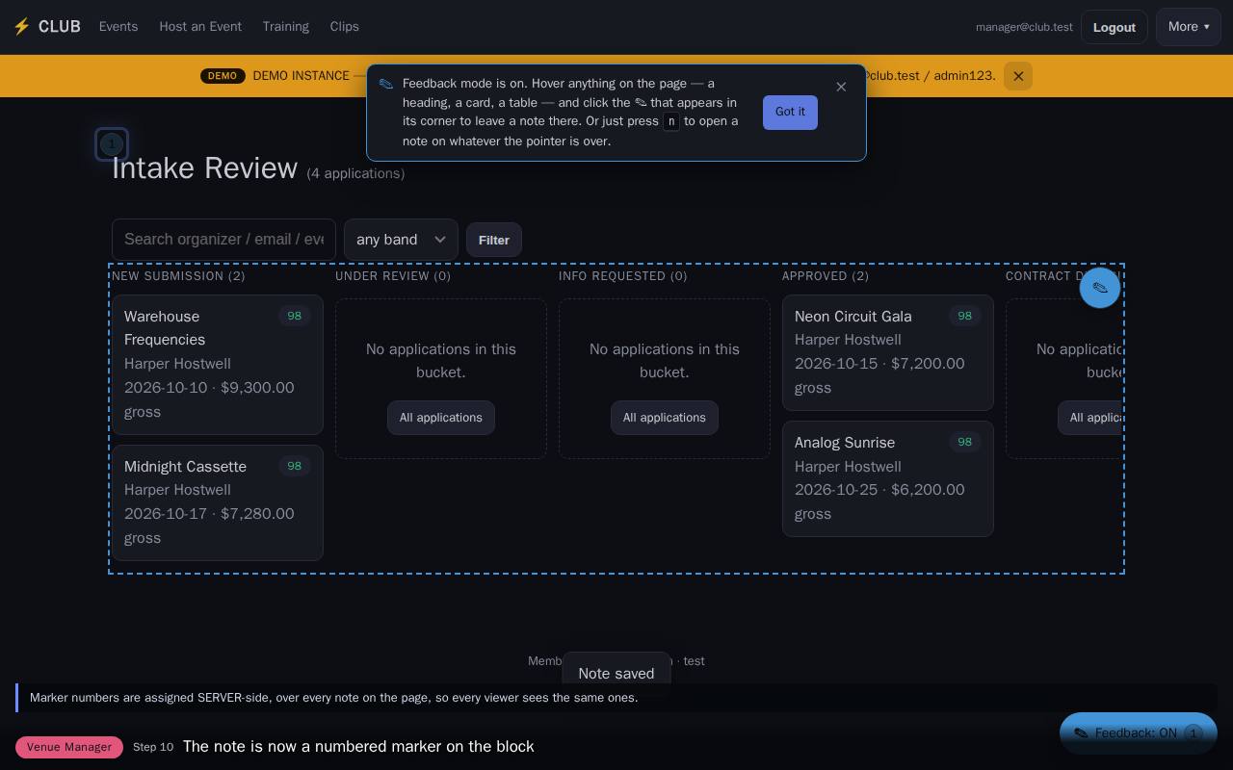Image resolution: width=1233 pixels, height=770 pixels.
Task: Click Harper Hostwell on Midnight Cassette card
Action: [177, 491]
